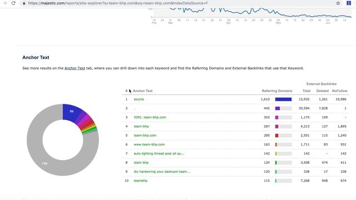Select the 7,828 deleted value

[x=323, y=108]
